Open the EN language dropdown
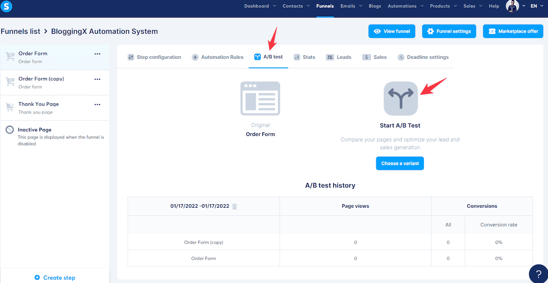Viewport: 548px width, 283px height. [537, 6]
